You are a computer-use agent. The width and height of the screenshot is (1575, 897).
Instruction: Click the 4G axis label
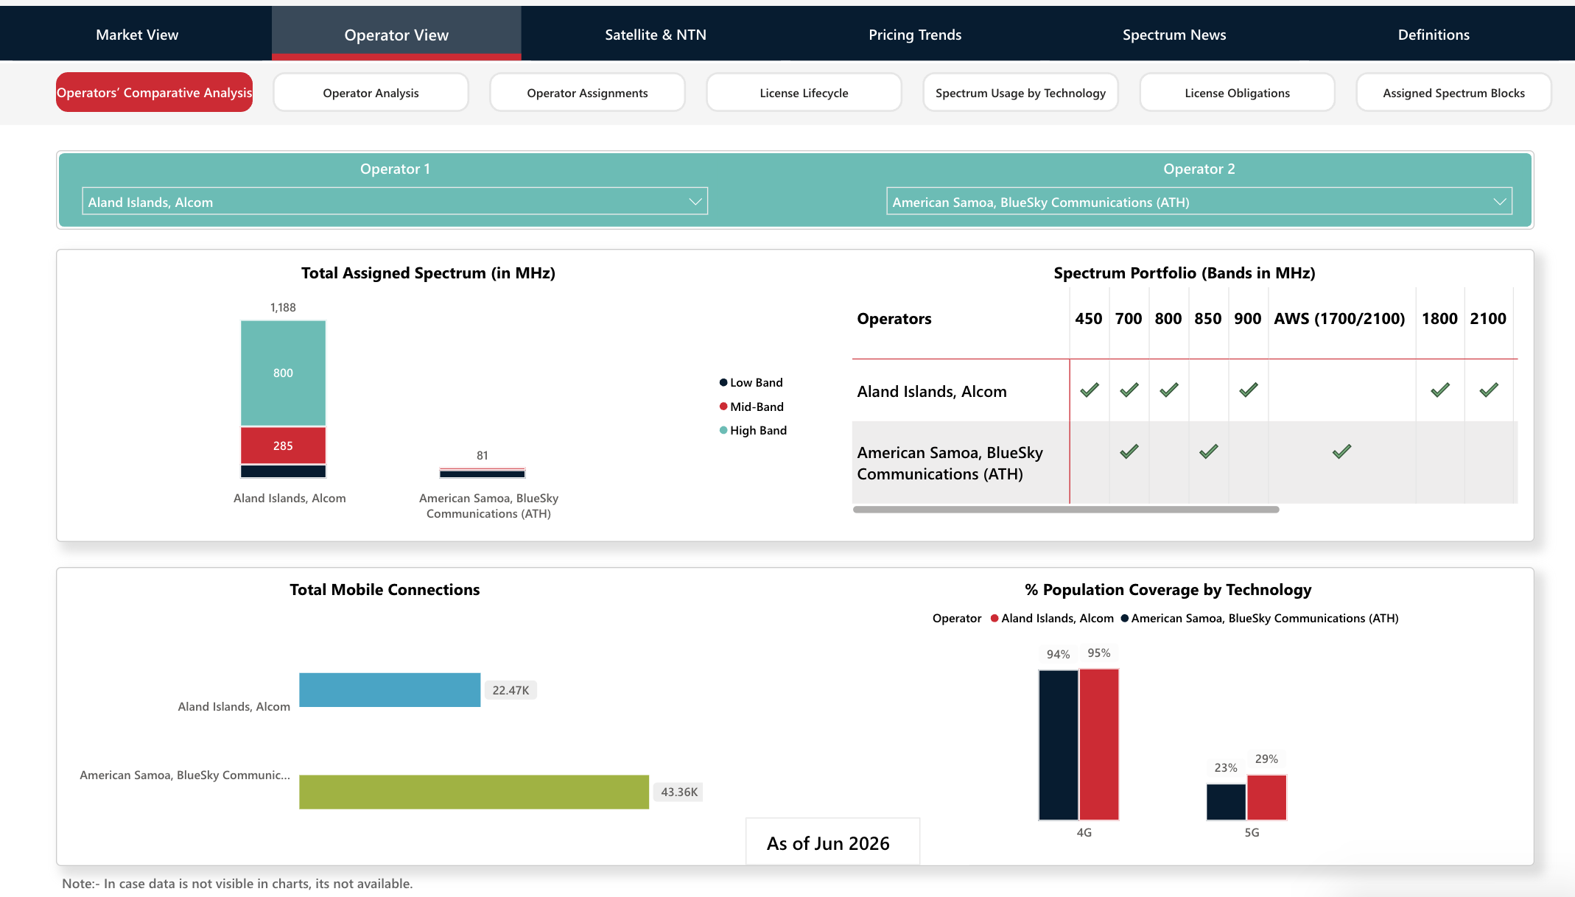(x=1084, y=832)
